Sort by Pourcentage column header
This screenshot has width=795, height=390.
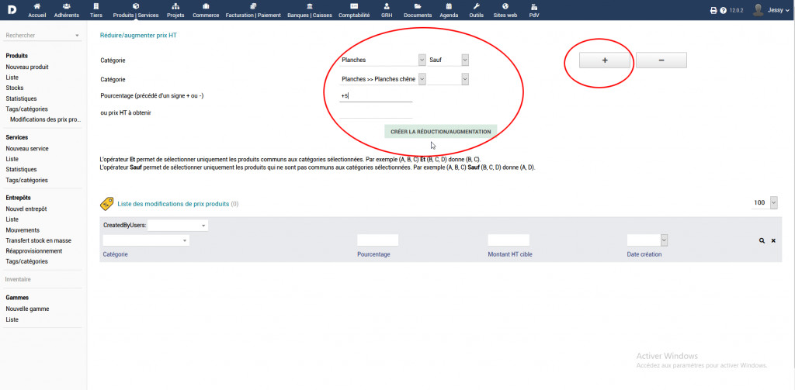tap(373, 254)
